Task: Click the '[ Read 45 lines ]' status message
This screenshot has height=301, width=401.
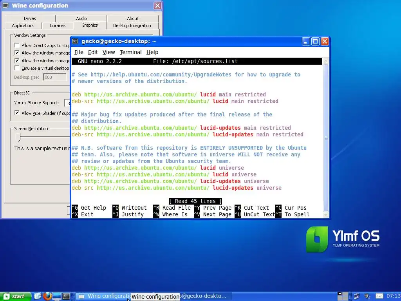Action: [195, 201]
